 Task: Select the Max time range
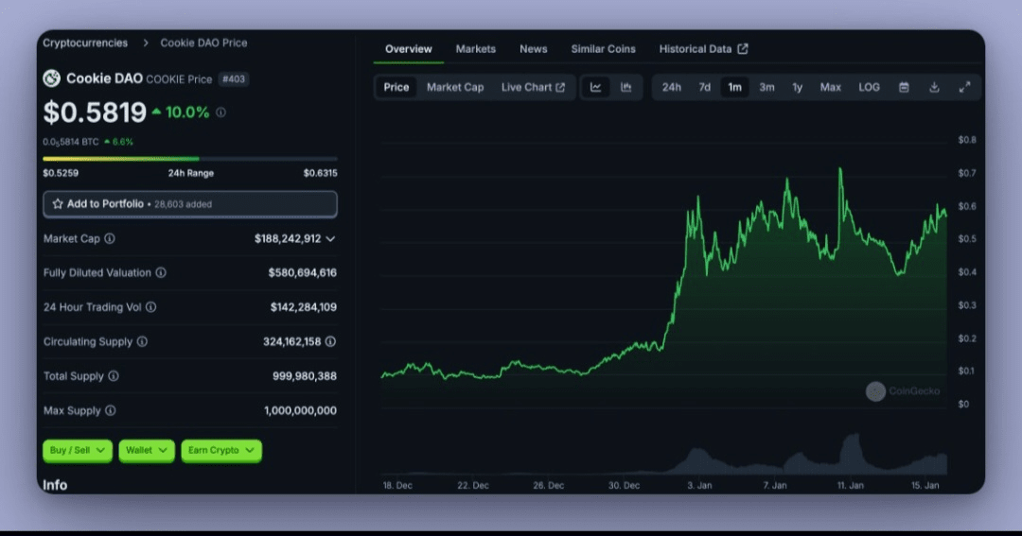pyautogui.click(x=831, y=87)
